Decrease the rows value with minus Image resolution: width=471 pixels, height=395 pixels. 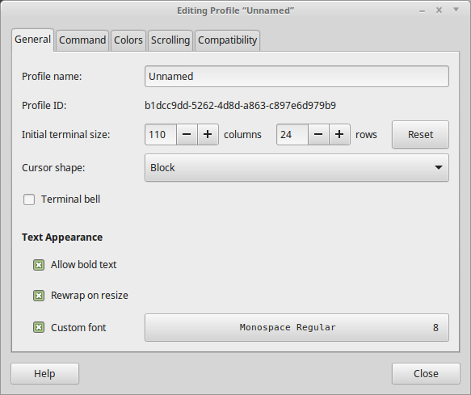click(x=318, y=135)
